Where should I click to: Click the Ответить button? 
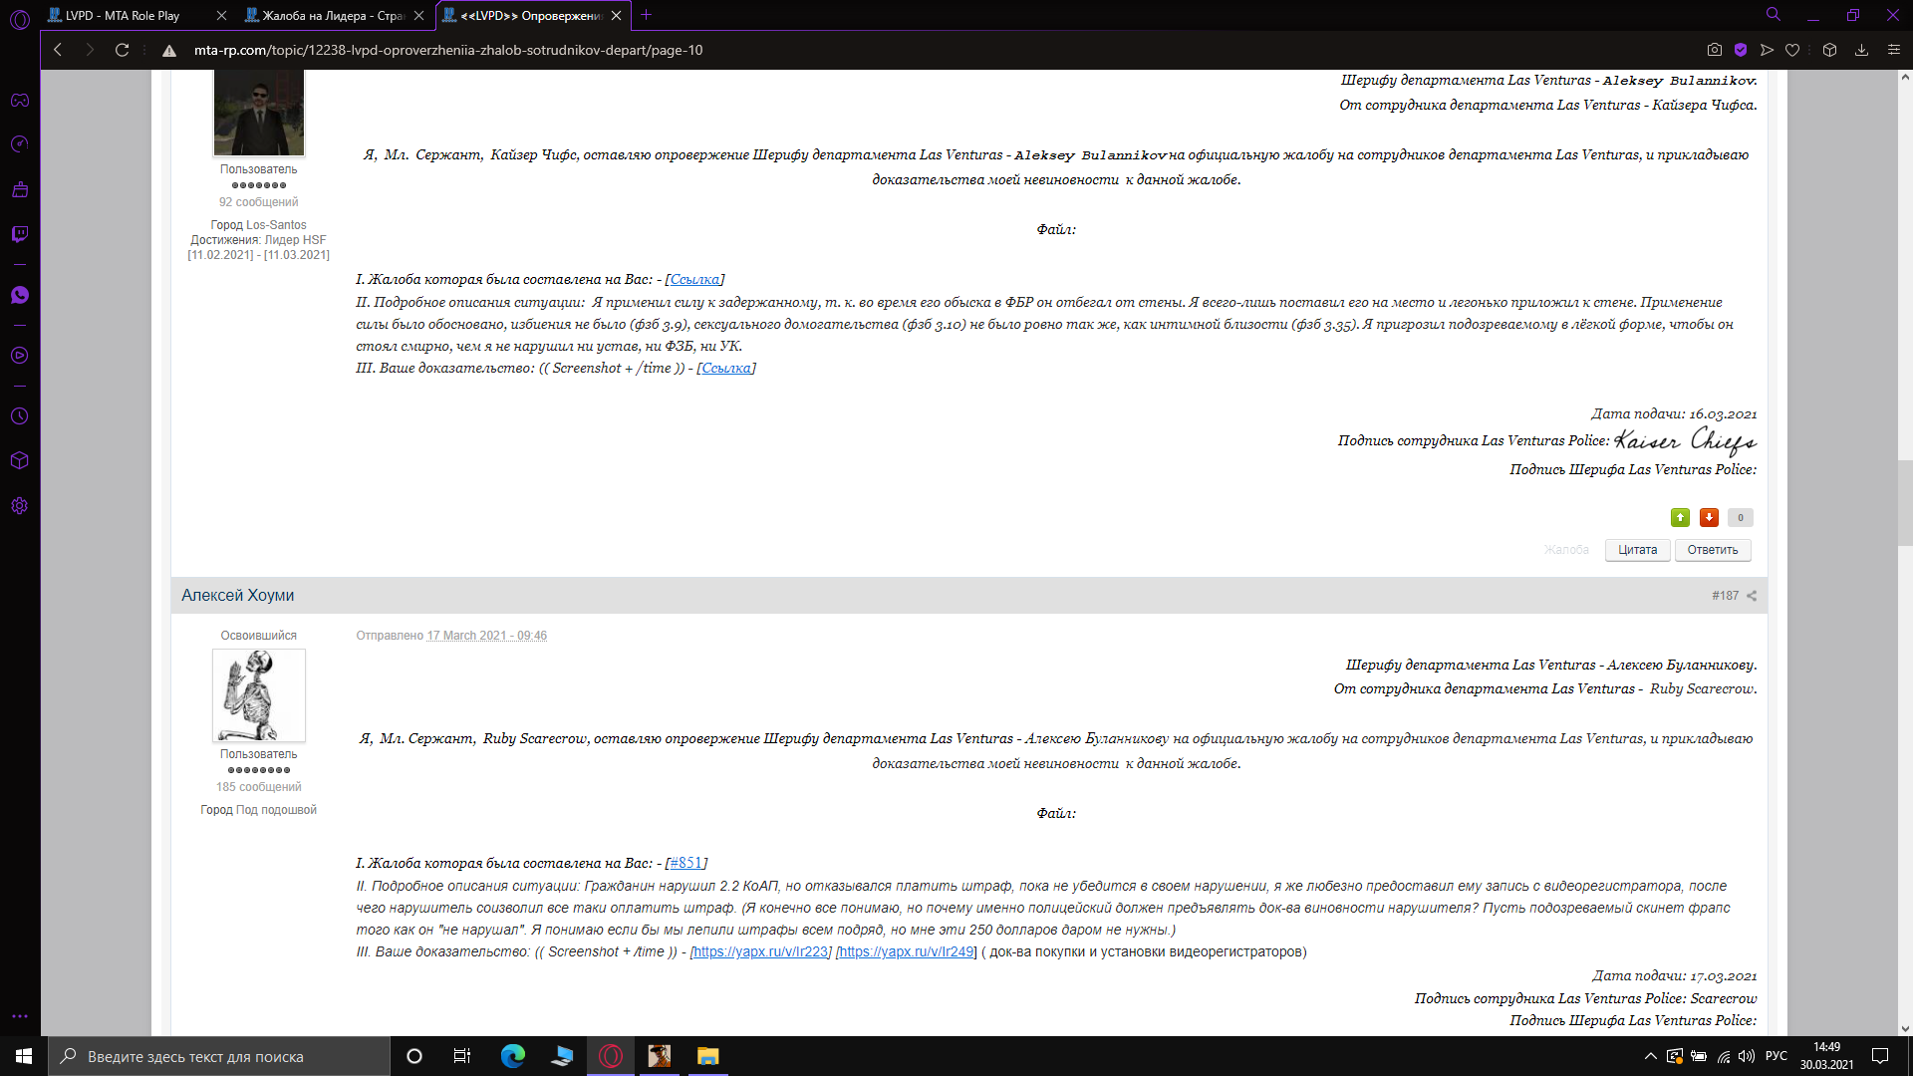click(x=1712, y=550)
